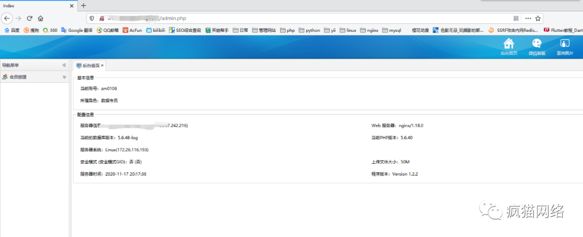Open 宣传图片 from the header

pos(565,47)
